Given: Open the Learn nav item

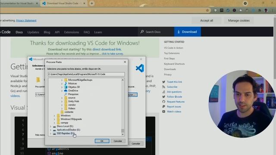Looking at the screenshot, I should coord(98,32).
